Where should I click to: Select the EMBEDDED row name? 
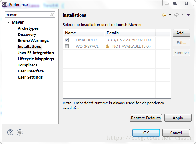(86, 40)
